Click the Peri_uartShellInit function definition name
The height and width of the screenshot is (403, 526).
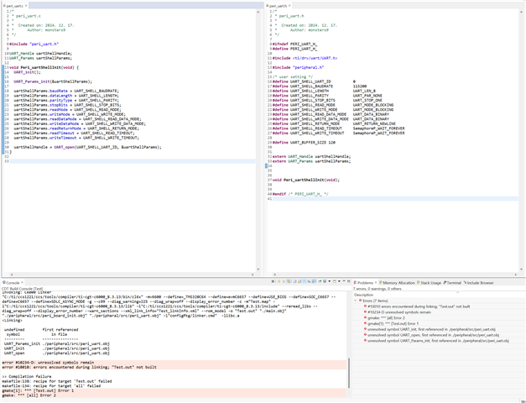pos(40,67)
